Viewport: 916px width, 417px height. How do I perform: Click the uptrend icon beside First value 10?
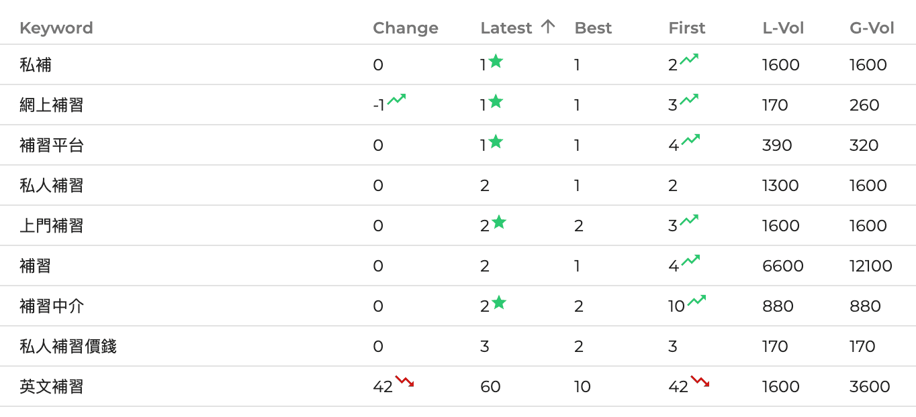696,301
